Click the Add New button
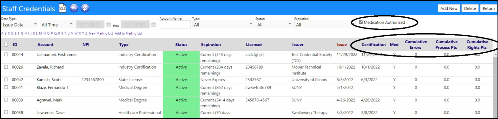The height and width of the screenshot is (119, 498). 449,8
